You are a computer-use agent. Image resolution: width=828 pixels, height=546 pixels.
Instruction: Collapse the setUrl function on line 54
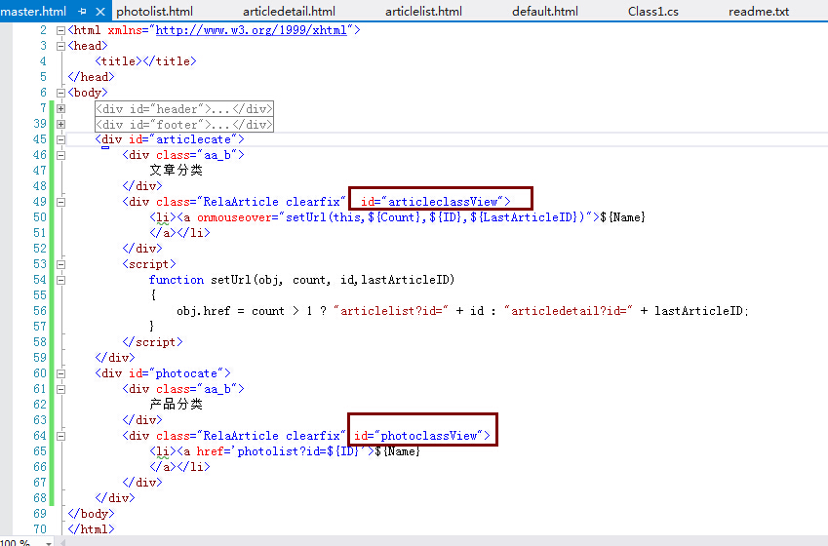tap(60, 280)
